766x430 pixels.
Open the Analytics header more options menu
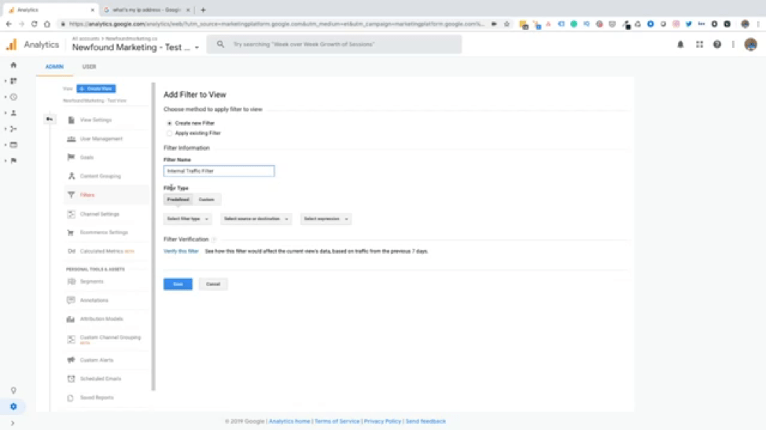pos(733,45)
